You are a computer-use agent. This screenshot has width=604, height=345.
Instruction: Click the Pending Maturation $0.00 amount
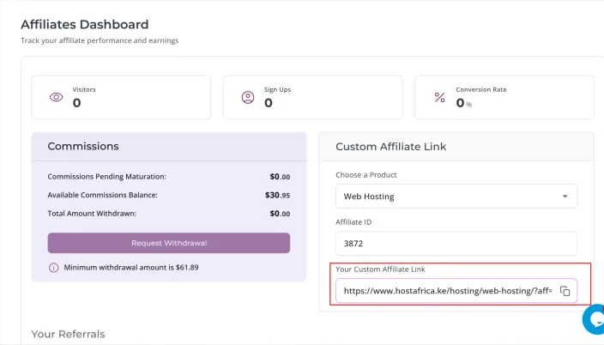click(280, 177)
